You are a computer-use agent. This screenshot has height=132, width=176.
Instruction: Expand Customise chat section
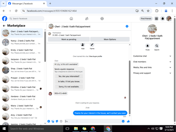(152, 56)
